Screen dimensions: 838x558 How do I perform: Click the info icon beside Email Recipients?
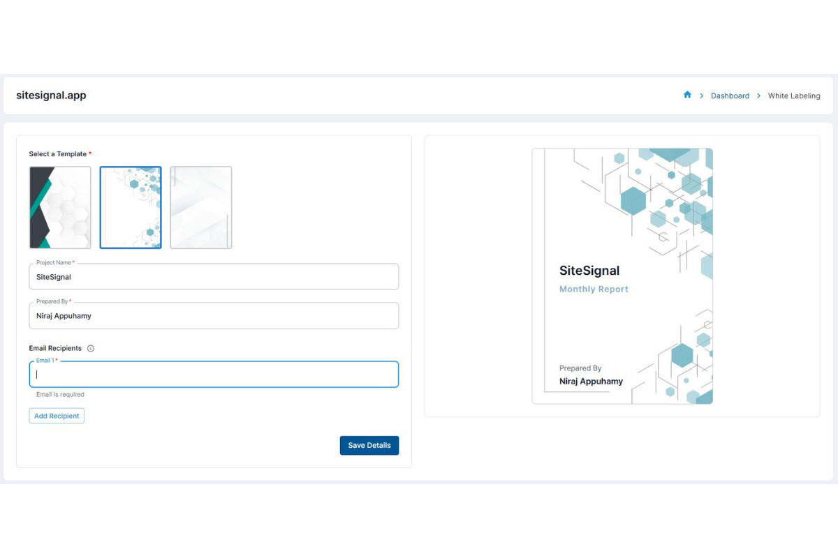91,348
